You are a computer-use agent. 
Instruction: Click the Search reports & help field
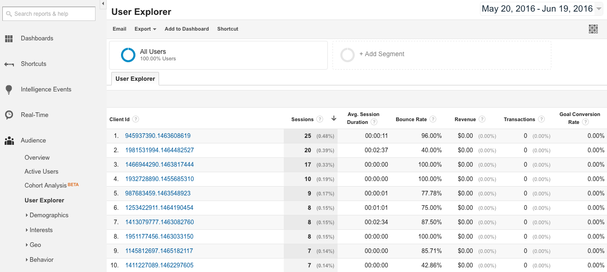point(49,14)
